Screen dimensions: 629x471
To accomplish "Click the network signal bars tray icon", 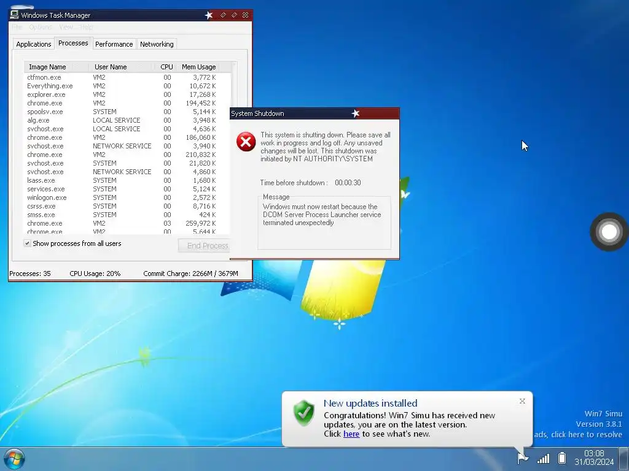I will pos(543,458).
